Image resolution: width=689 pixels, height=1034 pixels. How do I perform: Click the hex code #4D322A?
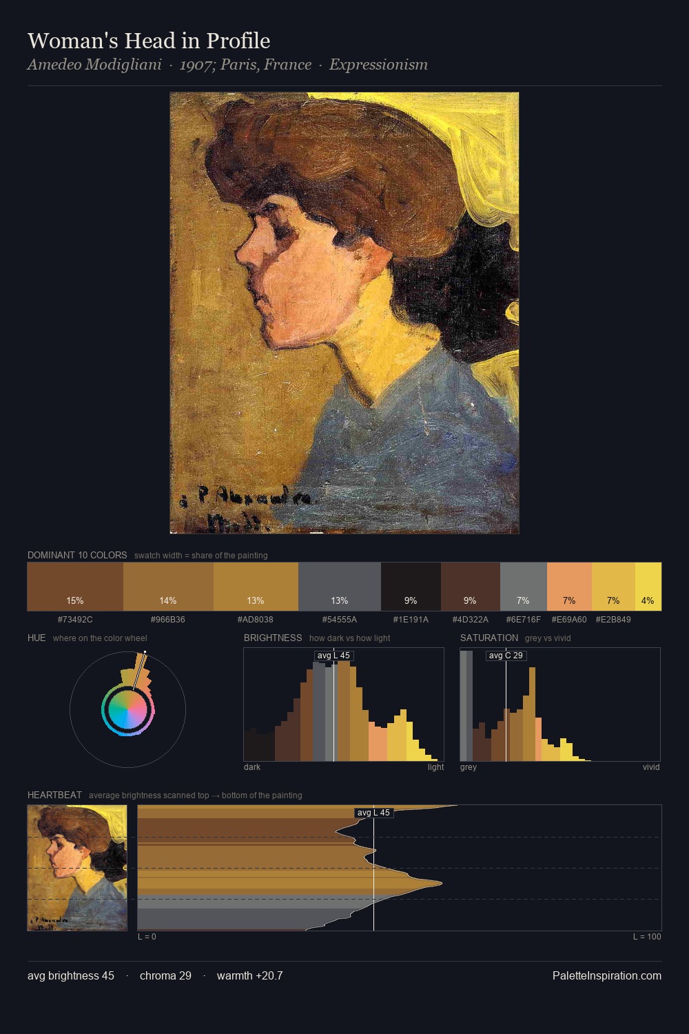coord(470,620)
